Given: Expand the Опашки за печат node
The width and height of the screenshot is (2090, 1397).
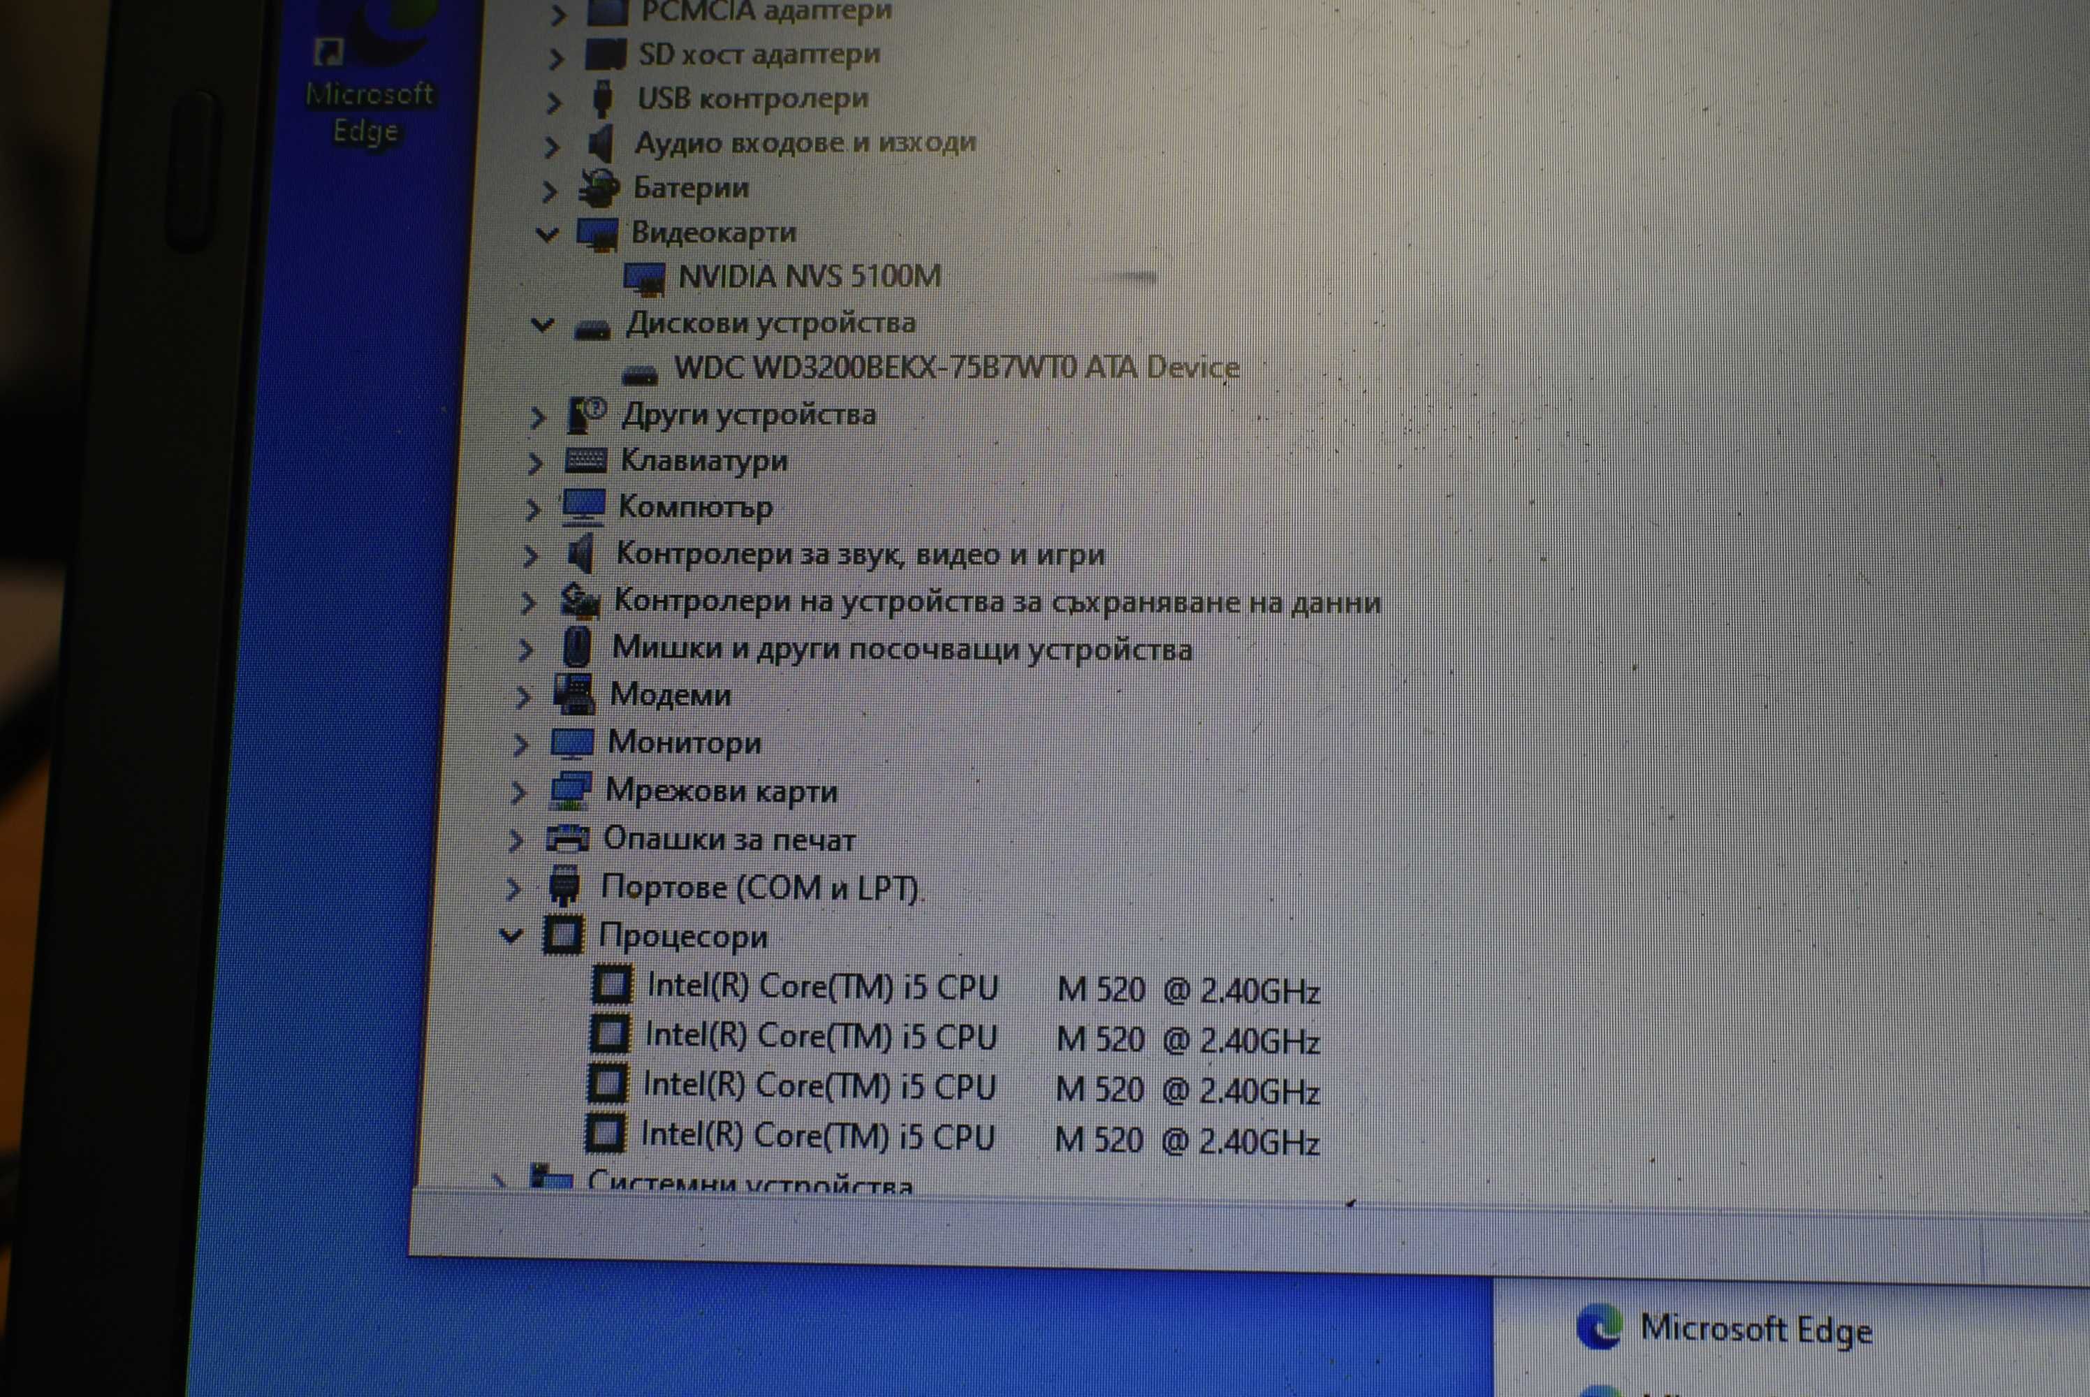Looking at the screenshot, I should (x=516, y=840).
